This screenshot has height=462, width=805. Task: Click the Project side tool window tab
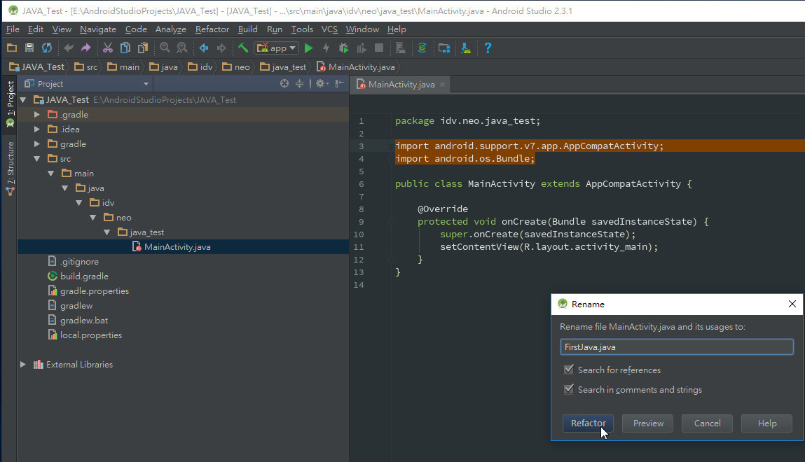pyautogui.click(x=10, y=104)
